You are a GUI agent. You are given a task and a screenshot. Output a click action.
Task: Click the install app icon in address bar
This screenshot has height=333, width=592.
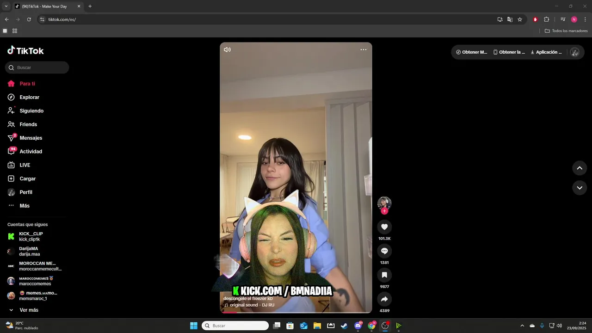coord(500,19)
